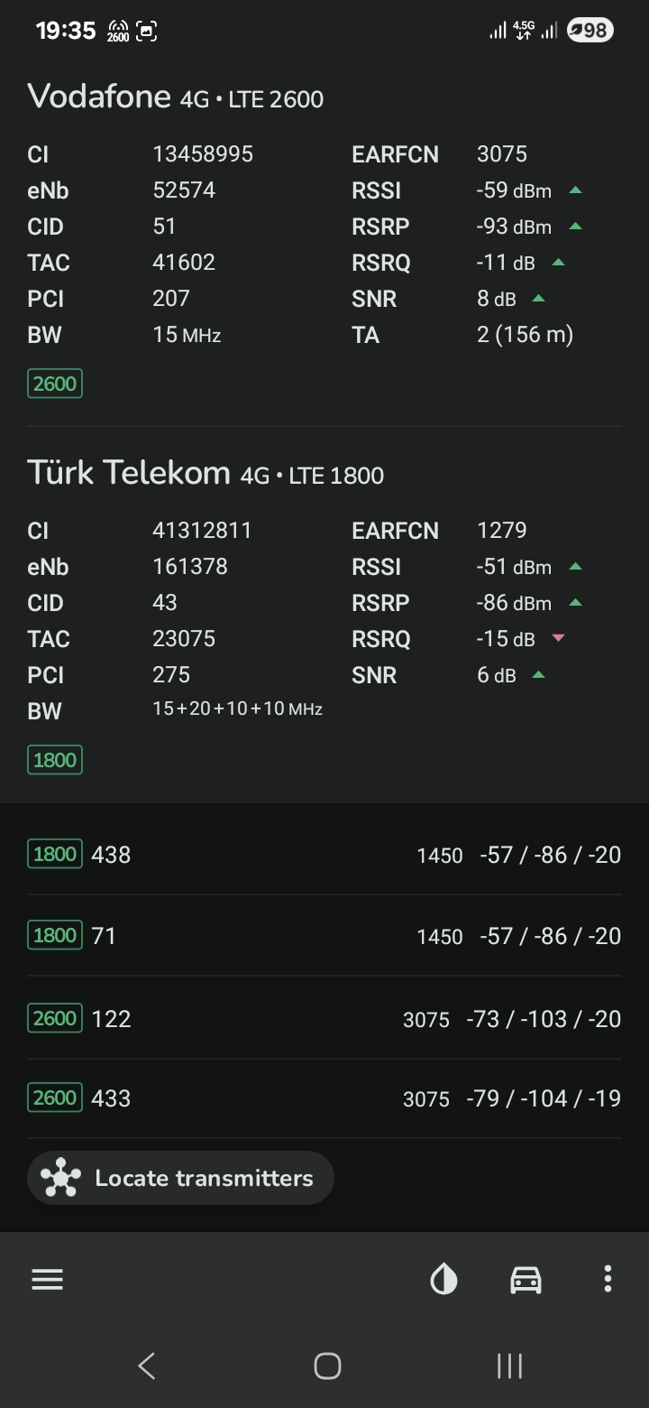Tap the Vodafone TA value 2 (156 m)
Screen dimensions: 649x1408
point(525,335)
